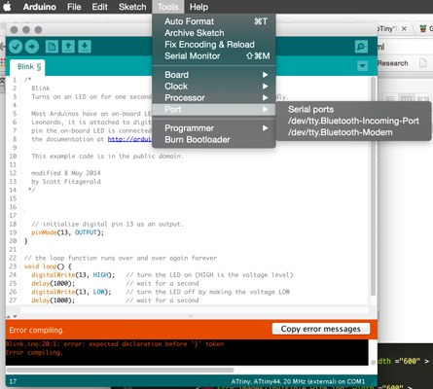Click the Upload arrow icon
Viewport: 433px width, 389px height.
coord(32,47)
